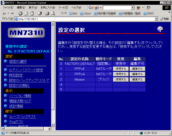Click the 指定無し mode cell
The image size is (172, 136).
pos(104,64)
